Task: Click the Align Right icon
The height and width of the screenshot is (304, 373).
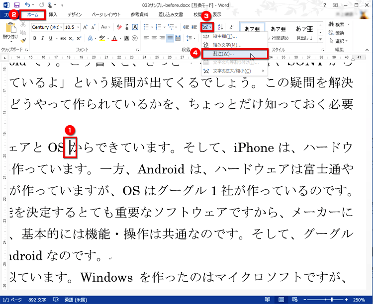Action: pyautogui.click(x=162, y=38)
